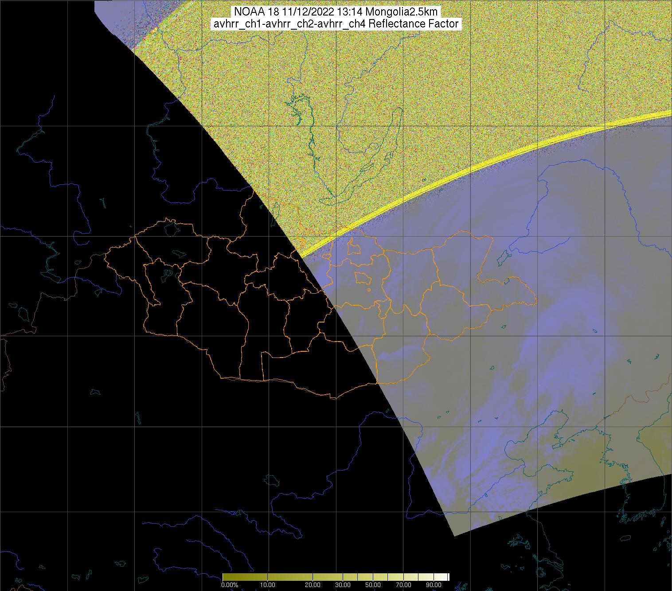Click the '50.00' color bar label
The image size is (672, 591).
(x=373, y=585)
